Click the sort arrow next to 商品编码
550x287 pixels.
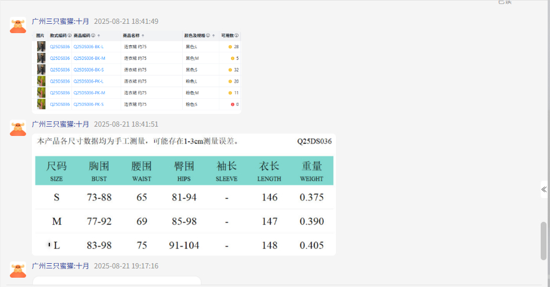point(99,35)
